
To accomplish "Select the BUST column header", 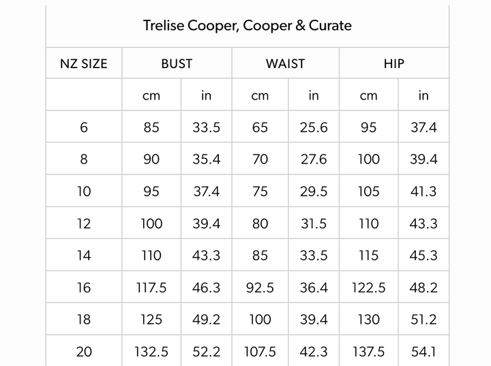I will point(177,64).
